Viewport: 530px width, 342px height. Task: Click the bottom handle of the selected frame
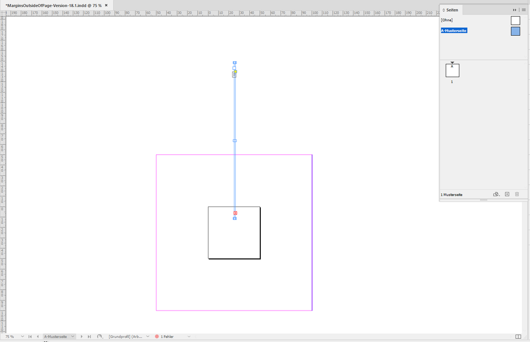point(235,219)
